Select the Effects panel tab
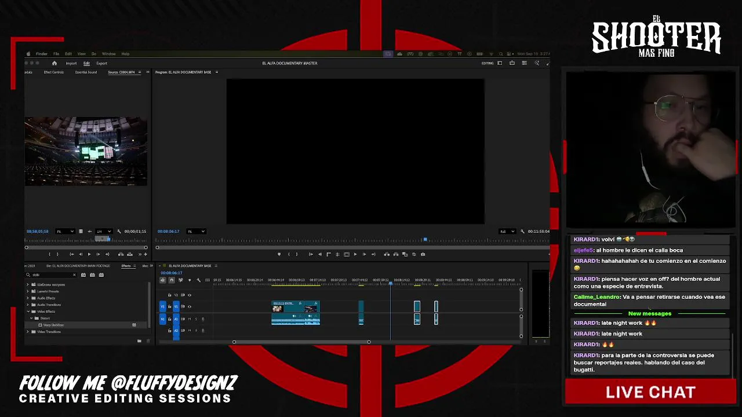This screenshot has height=417, width=742. tap(126, 266)
